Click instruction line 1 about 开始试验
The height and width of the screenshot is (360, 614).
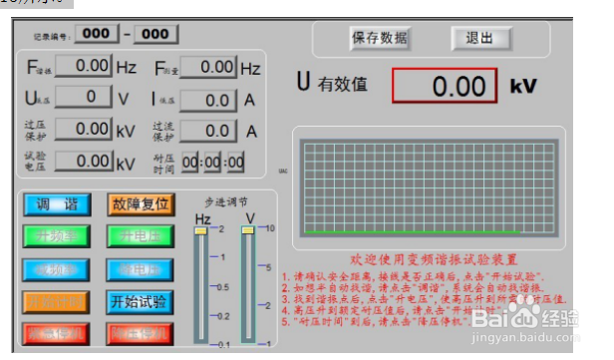tap(413, 276)
